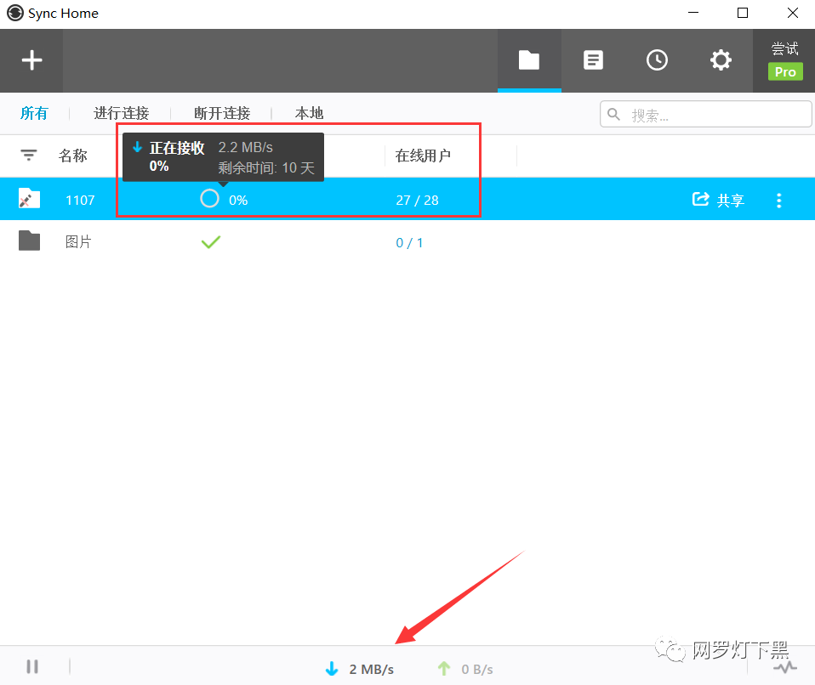
Task: Close the Sync Home window
Action: click(x=792, y=13)
